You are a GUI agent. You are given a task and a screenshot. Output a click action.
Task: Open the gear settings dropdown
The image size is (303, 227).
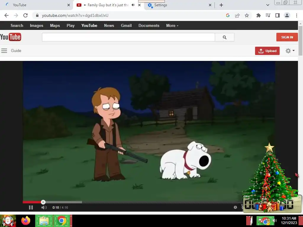point(290,51)
